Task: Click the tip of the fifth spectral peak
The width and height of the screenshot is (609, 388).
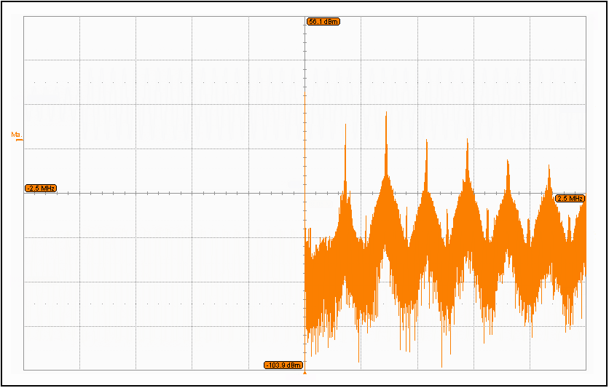Action: (x=508, y=156)
